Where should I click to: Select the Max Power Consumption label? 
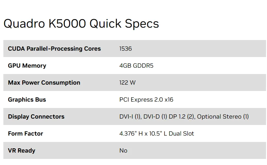[x=44, y=83]
